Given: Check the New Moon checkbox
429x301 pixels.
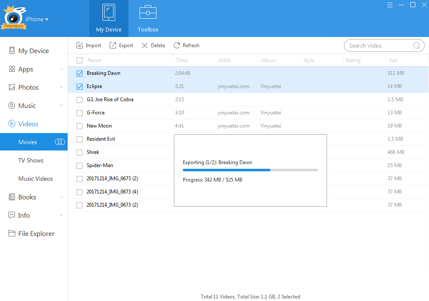Looking at the screenshot, I should (80, 126).
